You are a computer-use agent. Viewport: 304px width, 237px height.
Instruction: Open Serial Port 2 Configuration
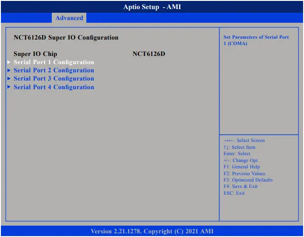pyautogui.click(x=54, y=70)
